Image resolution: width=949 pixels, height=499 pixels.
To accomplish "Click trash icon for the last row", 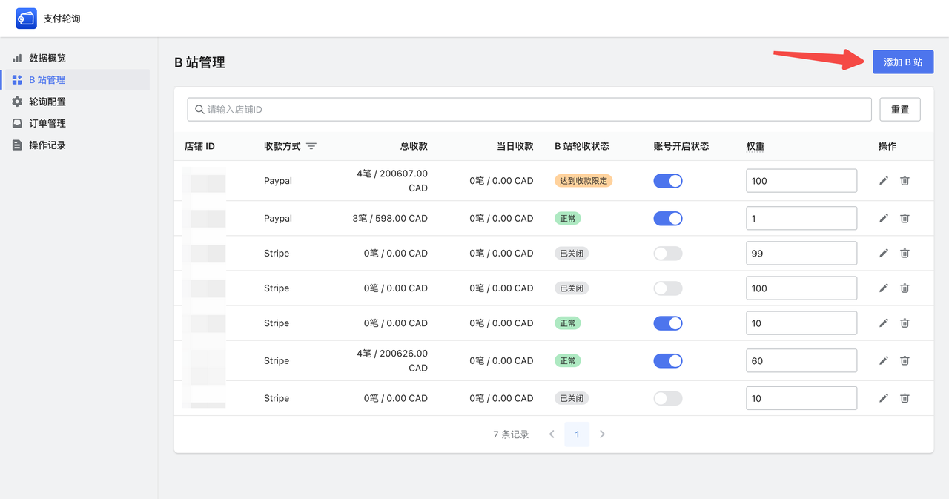I will tap(905, 398).
